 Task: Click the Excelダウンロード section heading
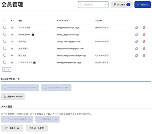tap(10, 79)
